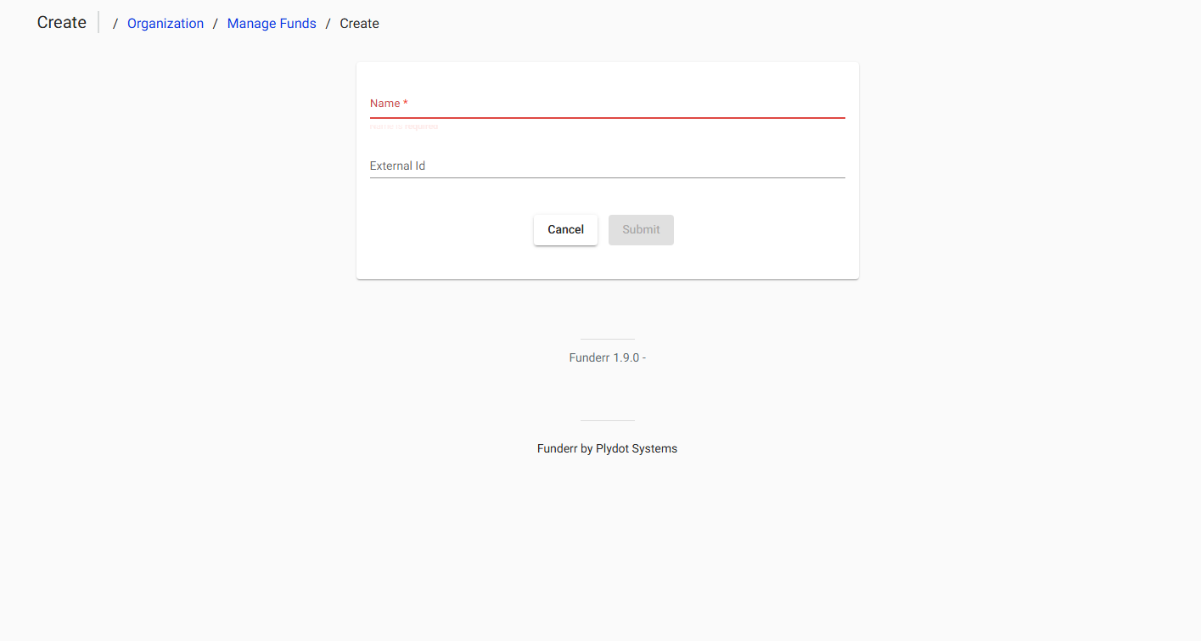
Task: Click the underline below External Id
Action: click(x=607, y=177)
